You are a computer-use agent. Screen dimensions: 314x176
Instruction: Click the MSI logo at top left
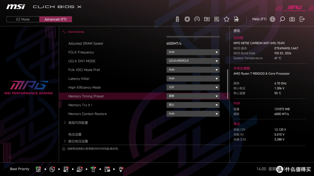[16, 7]
